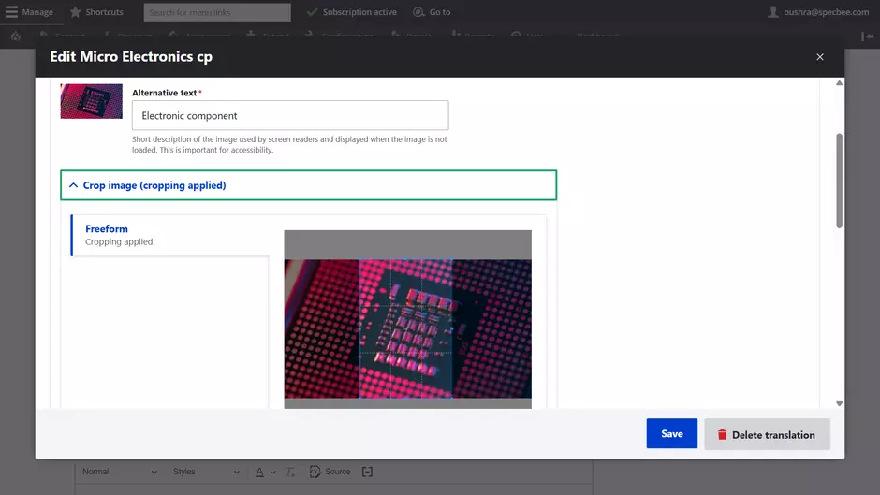This screenshot has width=880, height=495.
Task: Click the dialog scrollbar thumb
Action: pos(839,181)
